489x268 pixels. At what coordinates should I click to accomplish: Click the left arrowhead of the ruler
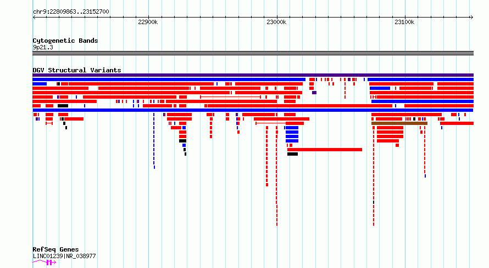(x=34, y=17)
